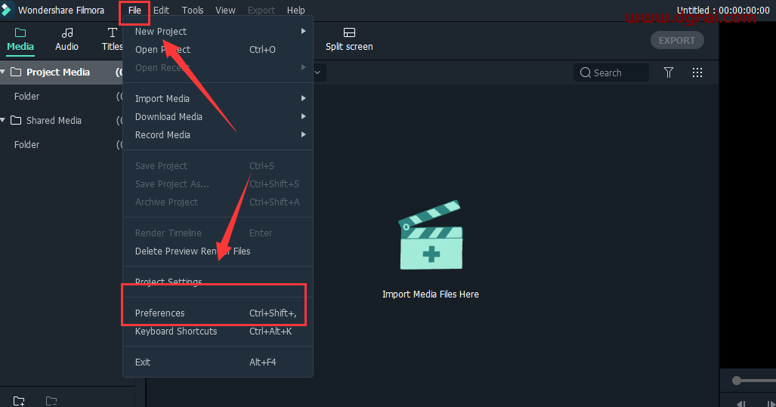Open the Media tab
Image resolution: width=776 pixels, height=407 pixels.
[20, 39]
